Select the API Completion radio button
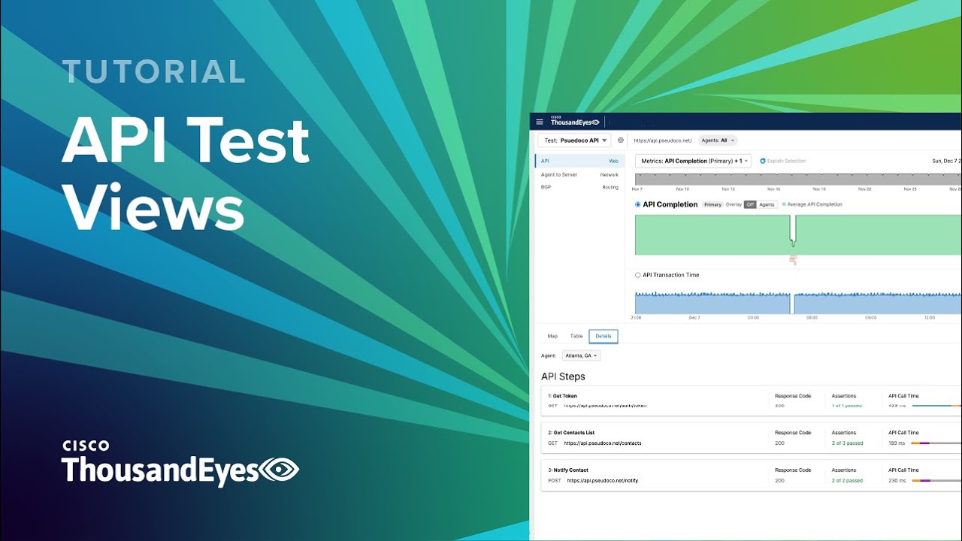This screenshot has height=541, width=962. (x=638, y=204)
